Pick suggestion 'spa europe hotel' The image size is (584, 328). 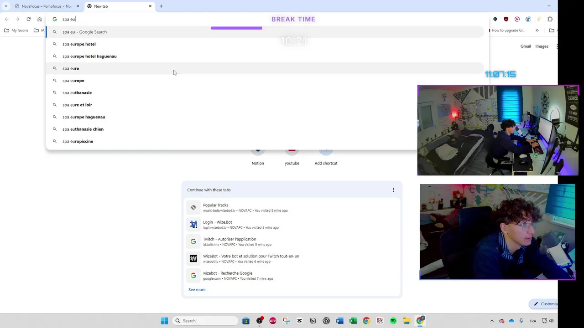(x=265, y=44)
